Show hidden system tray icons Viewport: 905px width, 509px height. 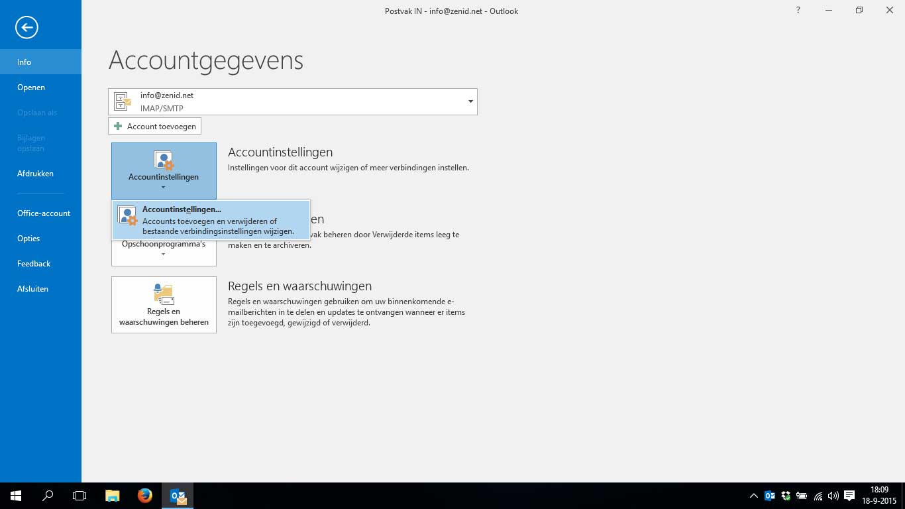[753, 496]
